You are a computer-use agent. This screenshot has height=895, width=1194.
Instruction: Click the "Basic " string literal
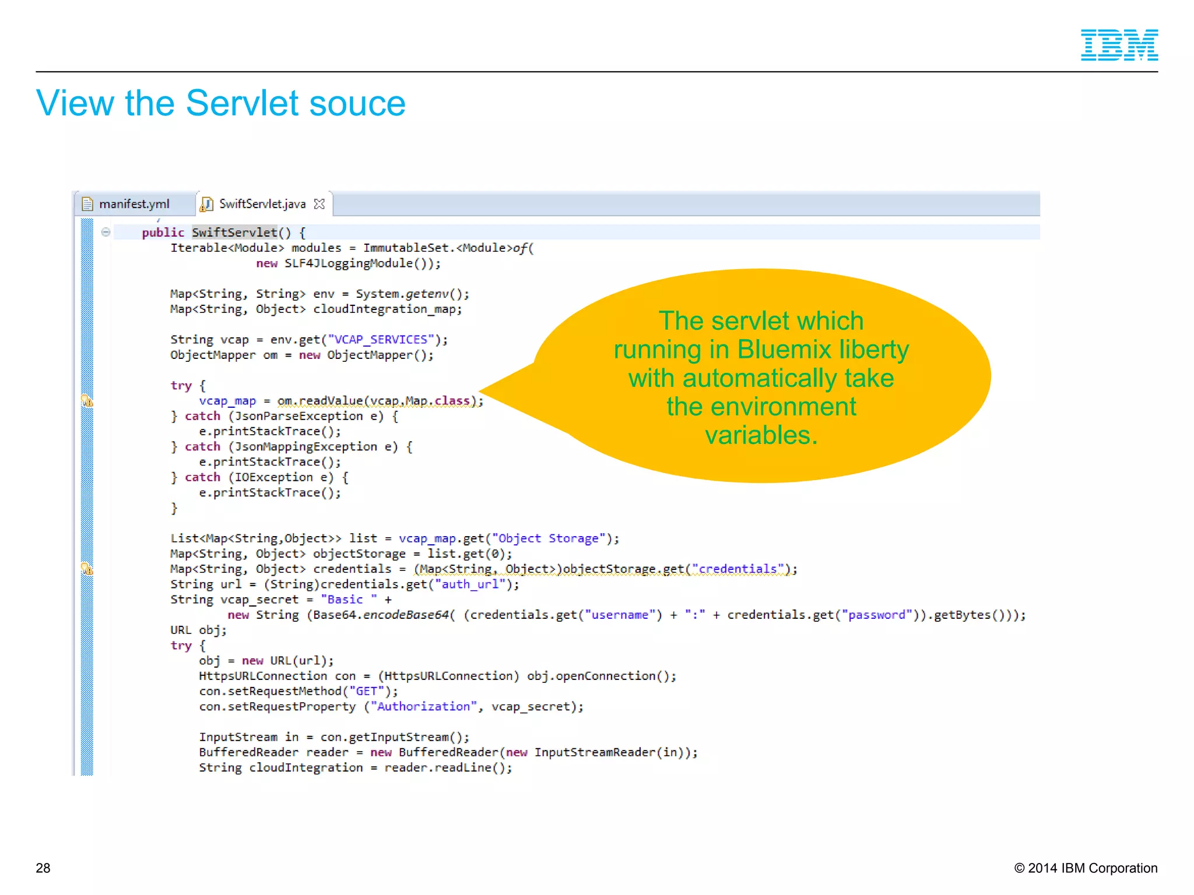(349, 599)
